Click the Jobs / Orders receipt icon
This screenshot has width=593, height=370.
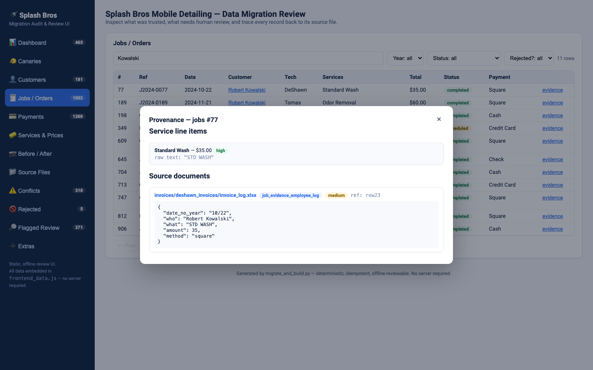point(13,98)
